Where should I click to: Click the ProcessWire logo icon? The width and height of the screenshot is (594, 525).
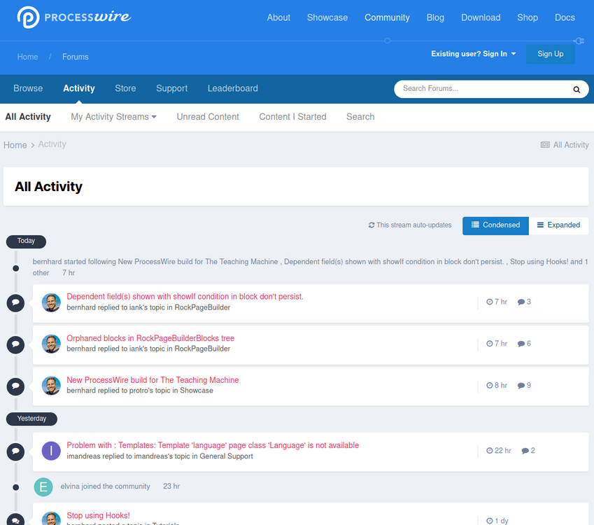pyautogui.click(x=27, y=15)
